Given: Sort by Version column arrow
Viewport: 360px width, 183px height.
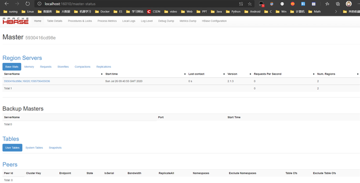Looking at the screenshot, I should pos(250,74).
